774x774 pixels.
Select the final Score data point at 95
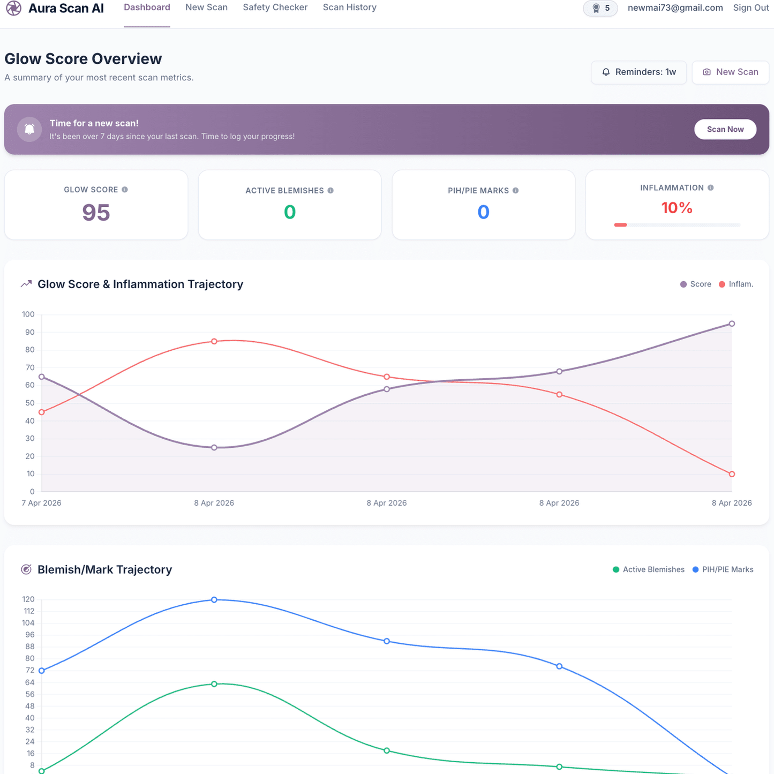(732, 324)
